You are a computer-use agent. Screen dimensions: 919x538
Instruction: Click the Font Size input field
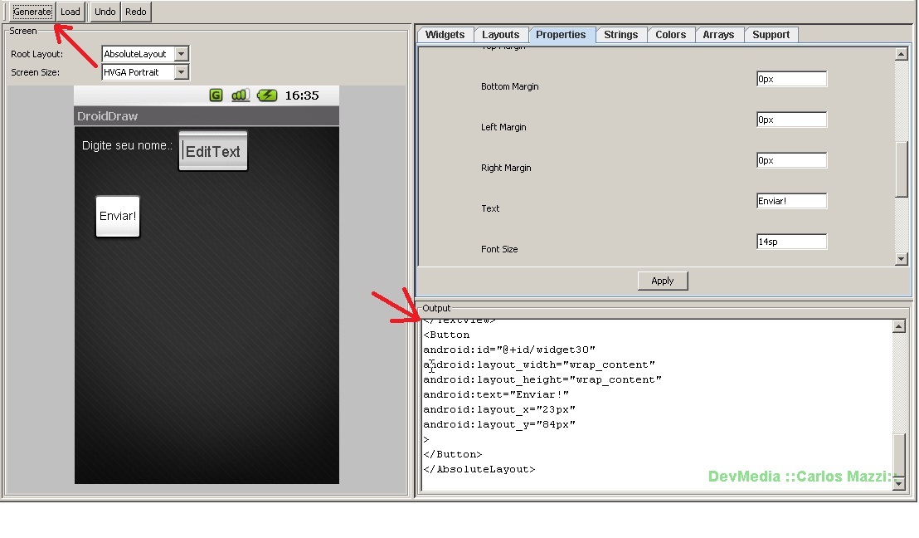pyautogui.click(x=791, y=242)
